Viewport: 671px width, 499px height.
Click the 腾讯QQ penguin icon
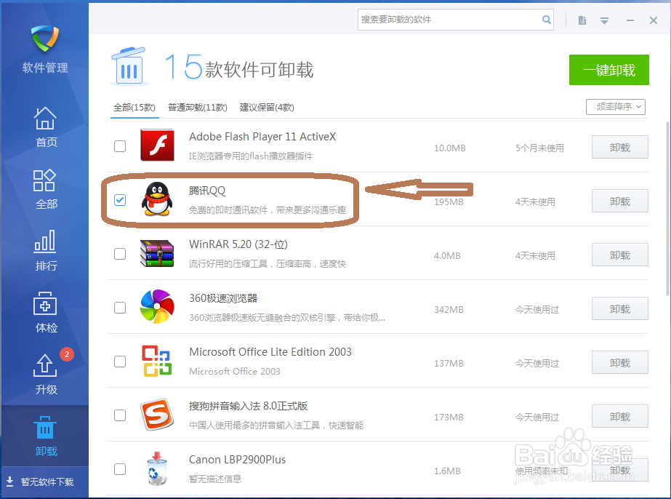pos(157,199)
